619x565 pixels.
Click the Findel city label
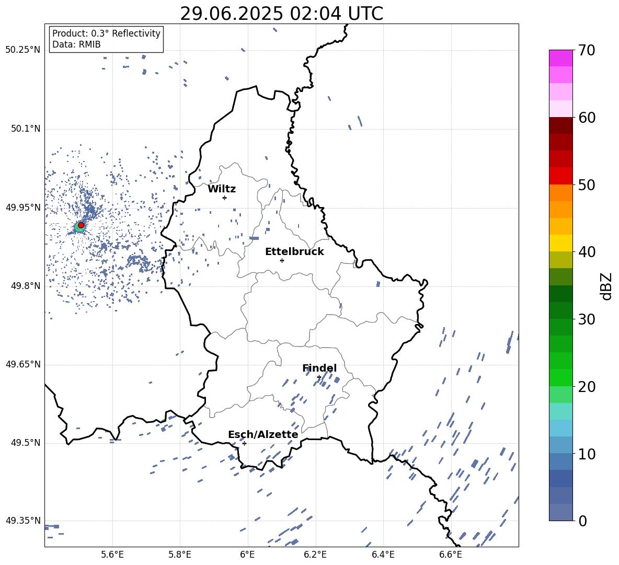coord(319,368)
